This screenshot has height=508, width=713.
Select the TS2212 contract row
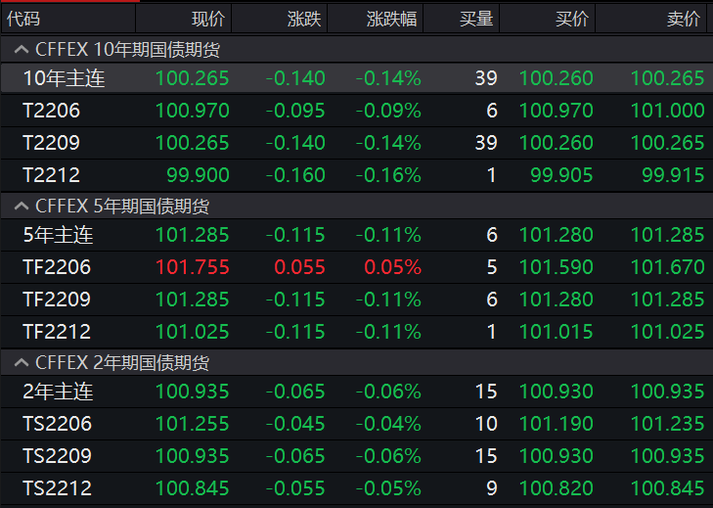coord(57,488)
